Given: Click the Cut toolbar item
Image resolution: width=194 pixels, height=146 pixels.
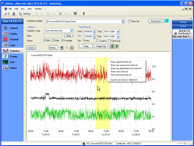Looking at the screenshot, I should (39, 14).
